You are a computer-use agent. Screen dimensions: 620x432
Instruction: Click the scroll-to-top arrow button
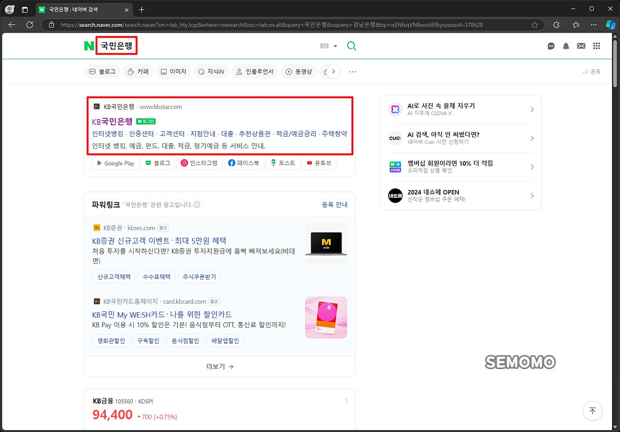pyautogui.click(x=592, y=411)
